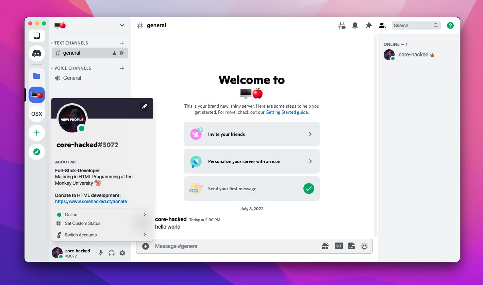Edit profile using the pencil icon

pos(145,106)
